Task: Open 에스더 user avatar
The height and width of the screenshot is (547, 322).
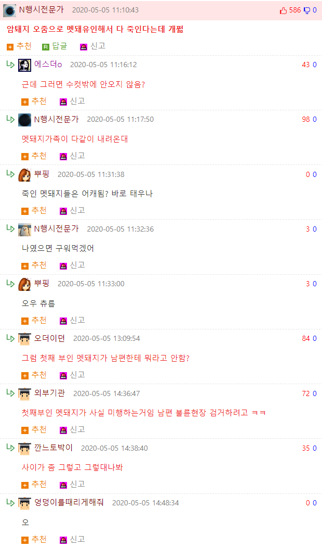Action: (24, 65)
